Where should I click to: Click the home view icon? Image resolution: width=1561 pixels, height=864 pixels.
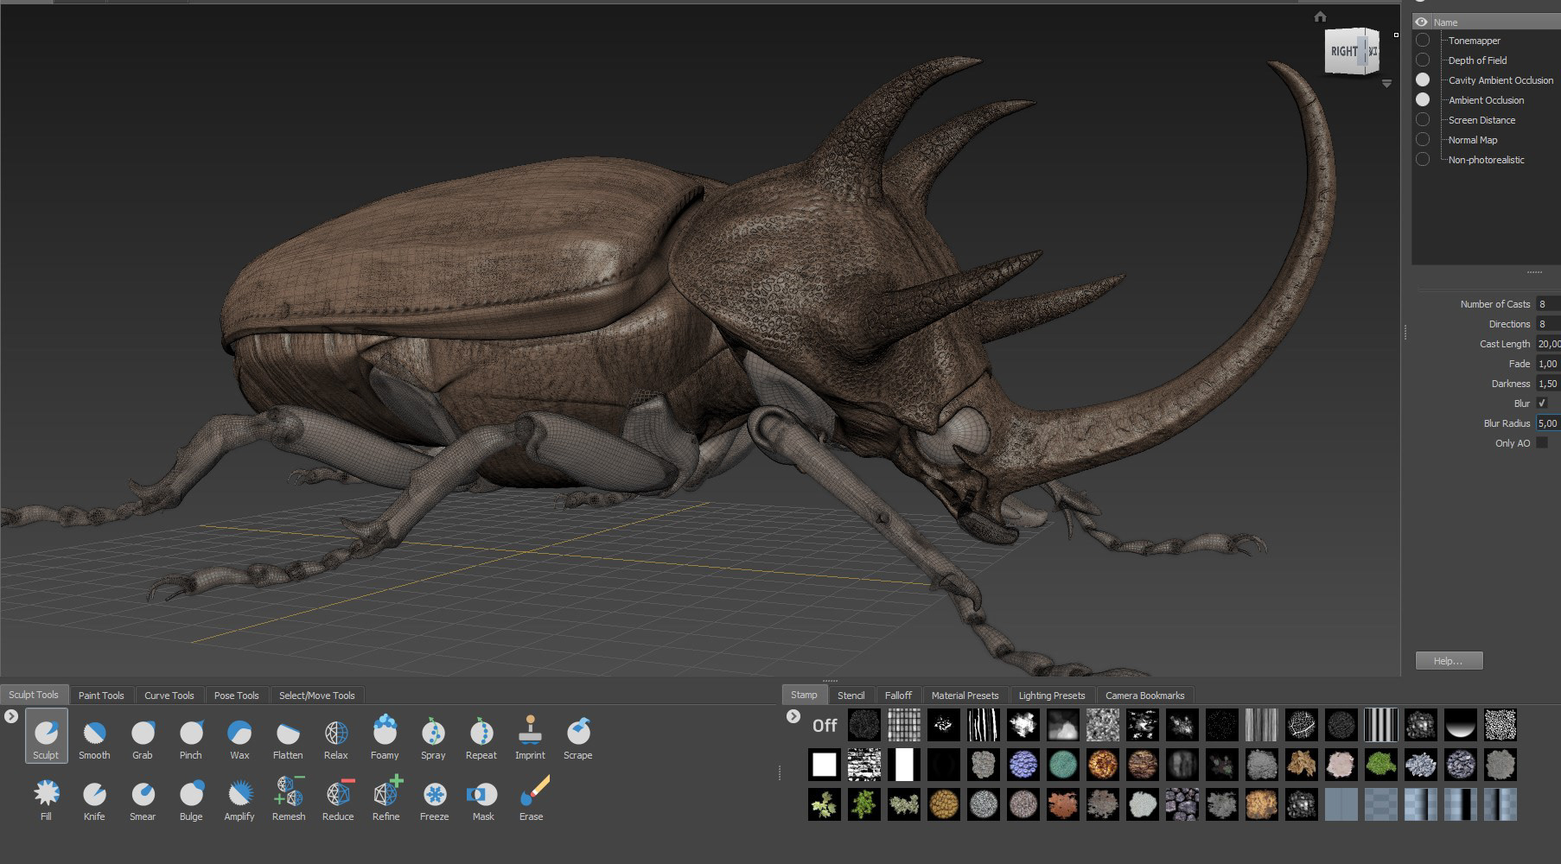point(1320,16)
